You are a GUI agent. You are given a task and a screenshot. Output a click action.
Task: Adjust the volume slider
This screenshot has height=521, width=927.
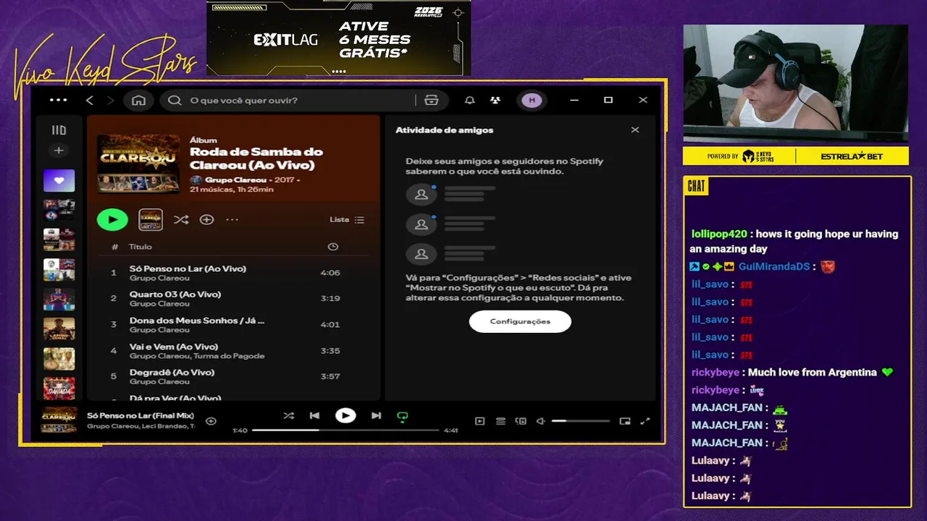581,421
